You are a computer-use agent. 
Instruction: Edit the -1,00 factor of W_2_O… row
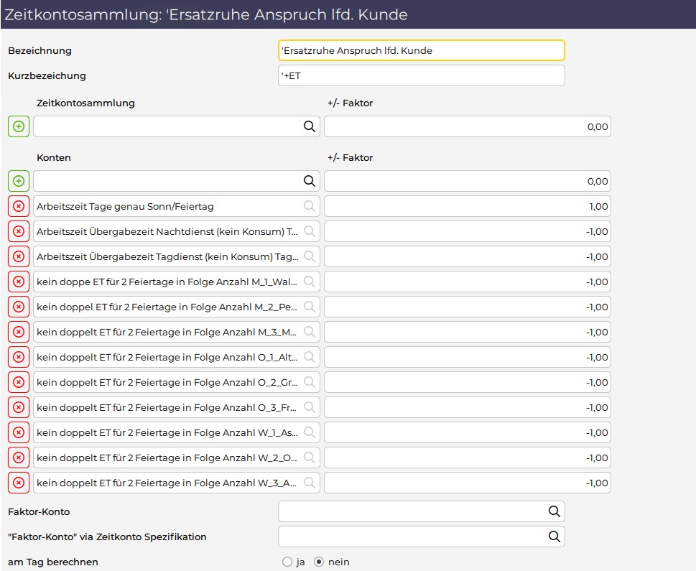468,458
